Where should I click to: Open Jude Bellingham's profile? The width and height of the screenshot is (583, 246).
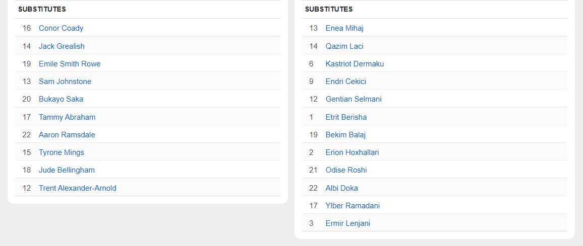pos(67,170)
